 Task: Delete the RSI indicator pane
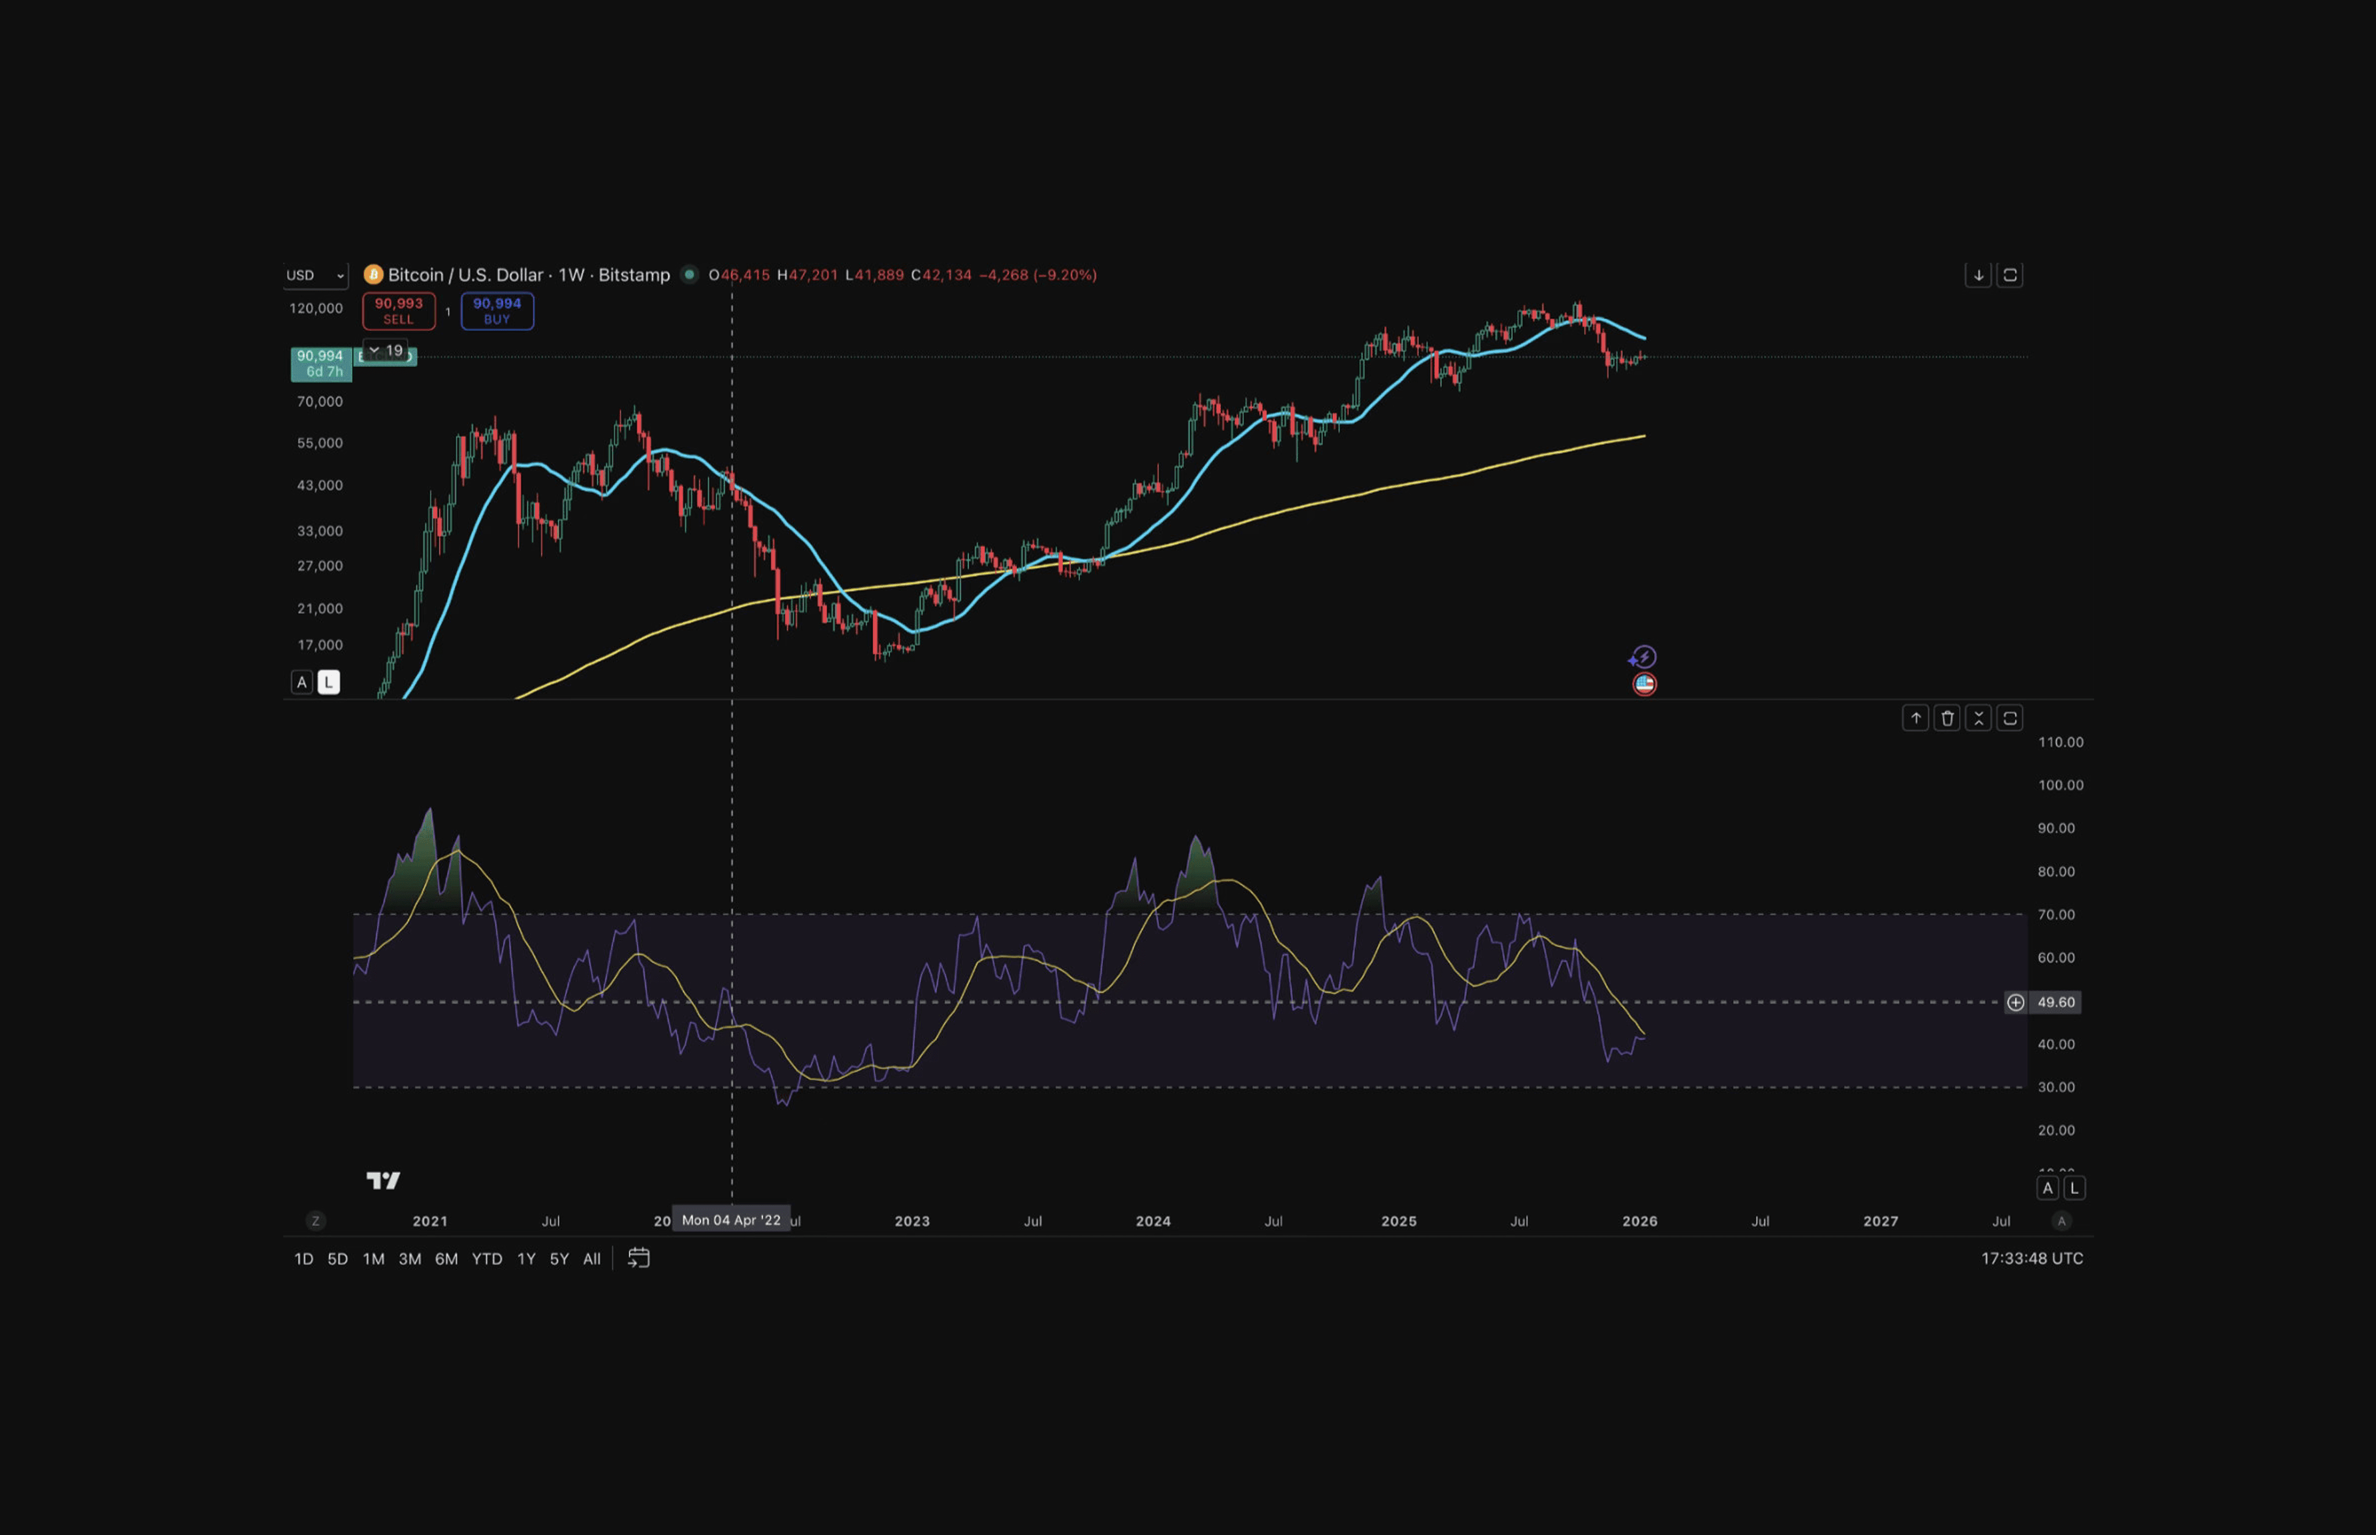[1947, 718]
